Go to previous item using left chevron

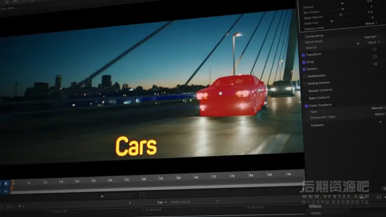[x=130, y=203]
